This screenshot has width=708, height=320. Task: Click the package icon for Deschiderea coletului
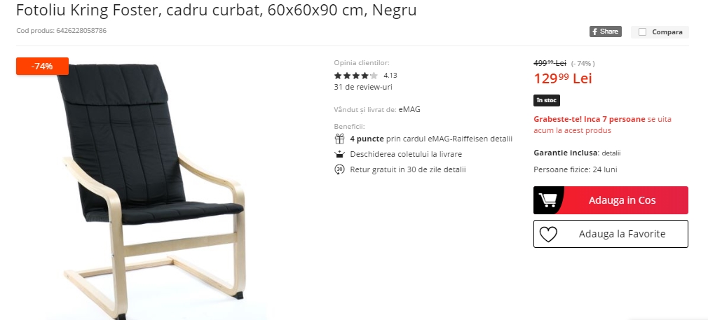tap(339, 154)
